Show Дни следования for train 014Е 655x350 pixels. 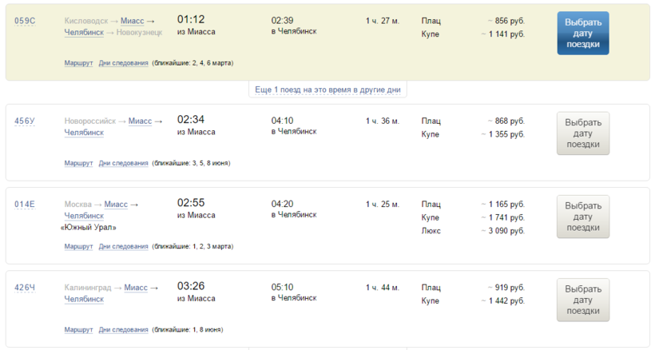pyautogui.click(x=123, y=246)
